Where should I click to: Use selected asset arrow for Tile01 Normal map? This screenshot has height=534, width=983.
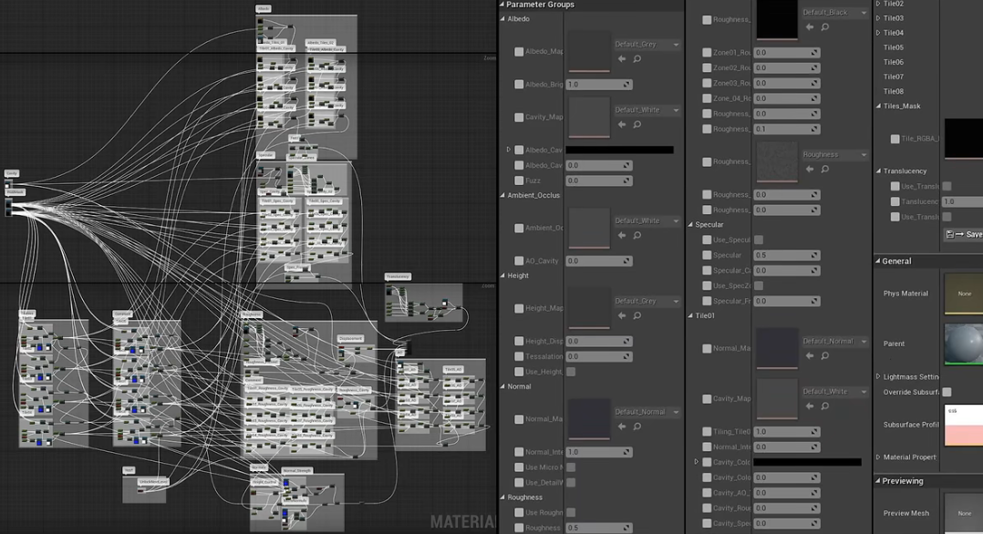tap(810, 356)
